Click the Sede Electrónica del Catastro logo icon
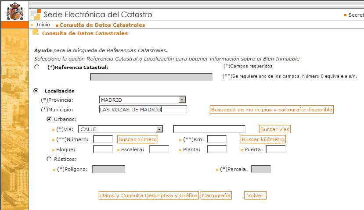 coord(36,14)
